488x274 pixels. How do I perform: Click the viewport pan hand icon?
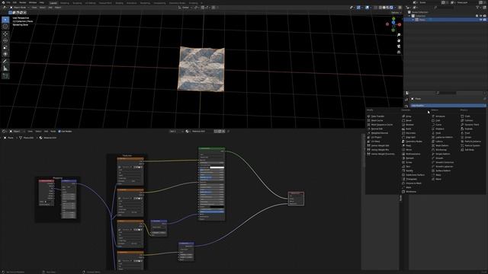399,40
